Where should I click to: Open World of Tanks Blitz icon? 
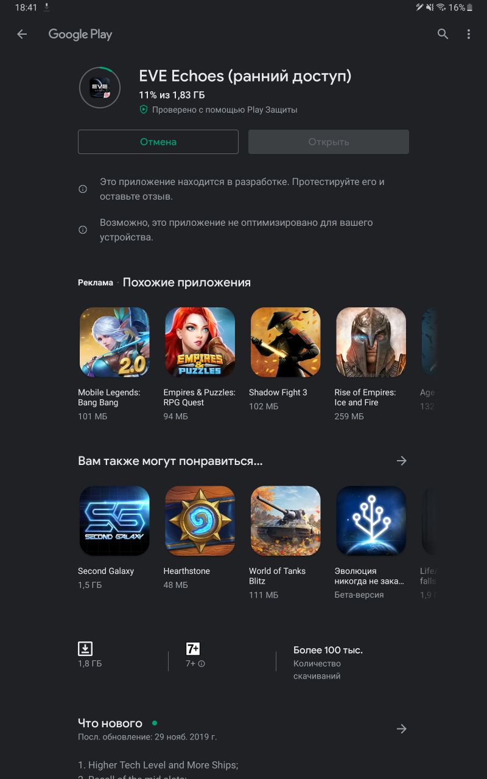click(286, 520)
